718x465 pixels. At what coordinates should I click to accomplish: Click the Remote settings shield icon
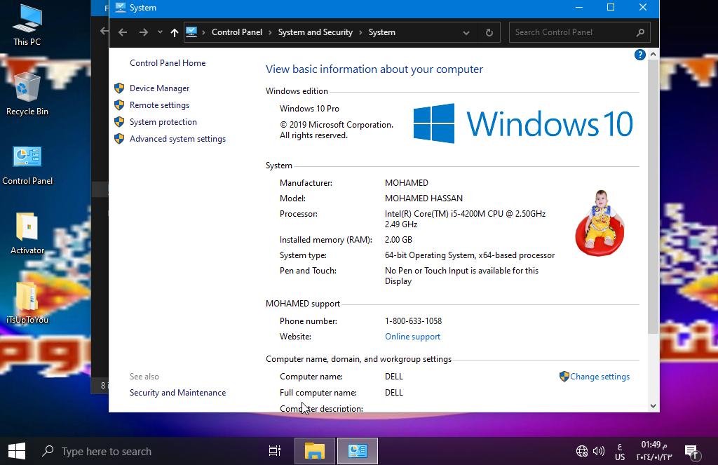[x=119, y=105]
